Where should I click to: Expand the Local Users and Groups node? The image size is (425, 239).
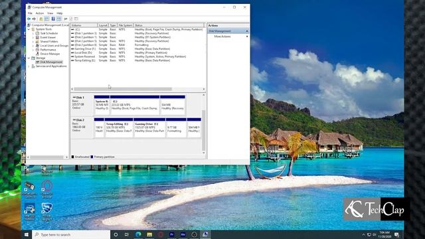coord(33,46)
